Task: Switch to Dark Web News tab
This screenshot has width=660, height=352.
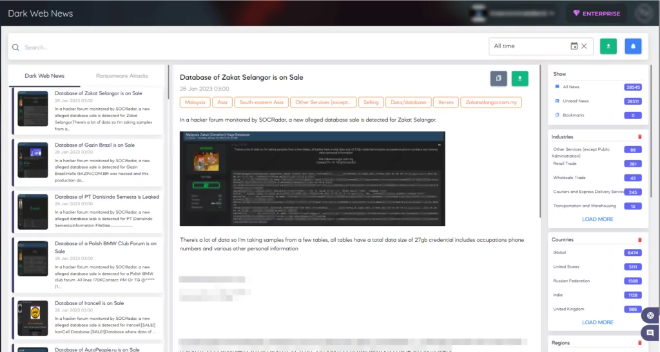Action: pyautogui.click(x=44, y=76)
